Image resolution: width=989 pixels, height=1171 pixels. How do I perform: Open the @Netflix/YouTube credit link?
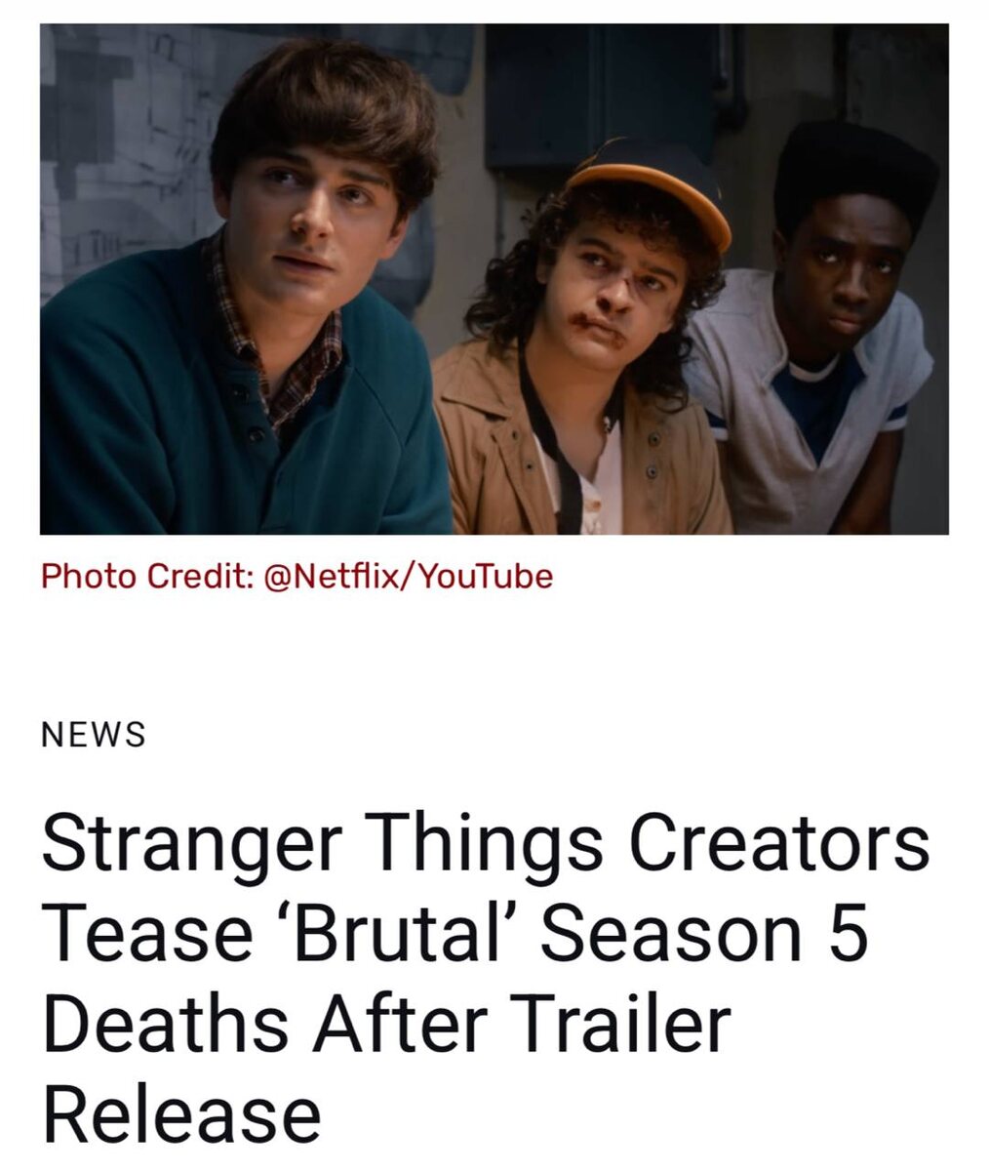point(409,576)
